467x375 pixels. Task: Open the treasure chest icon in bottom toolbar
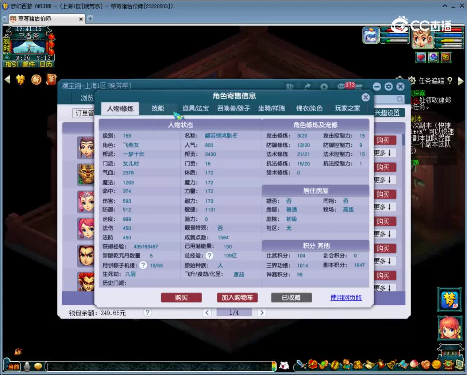point(312,364)
